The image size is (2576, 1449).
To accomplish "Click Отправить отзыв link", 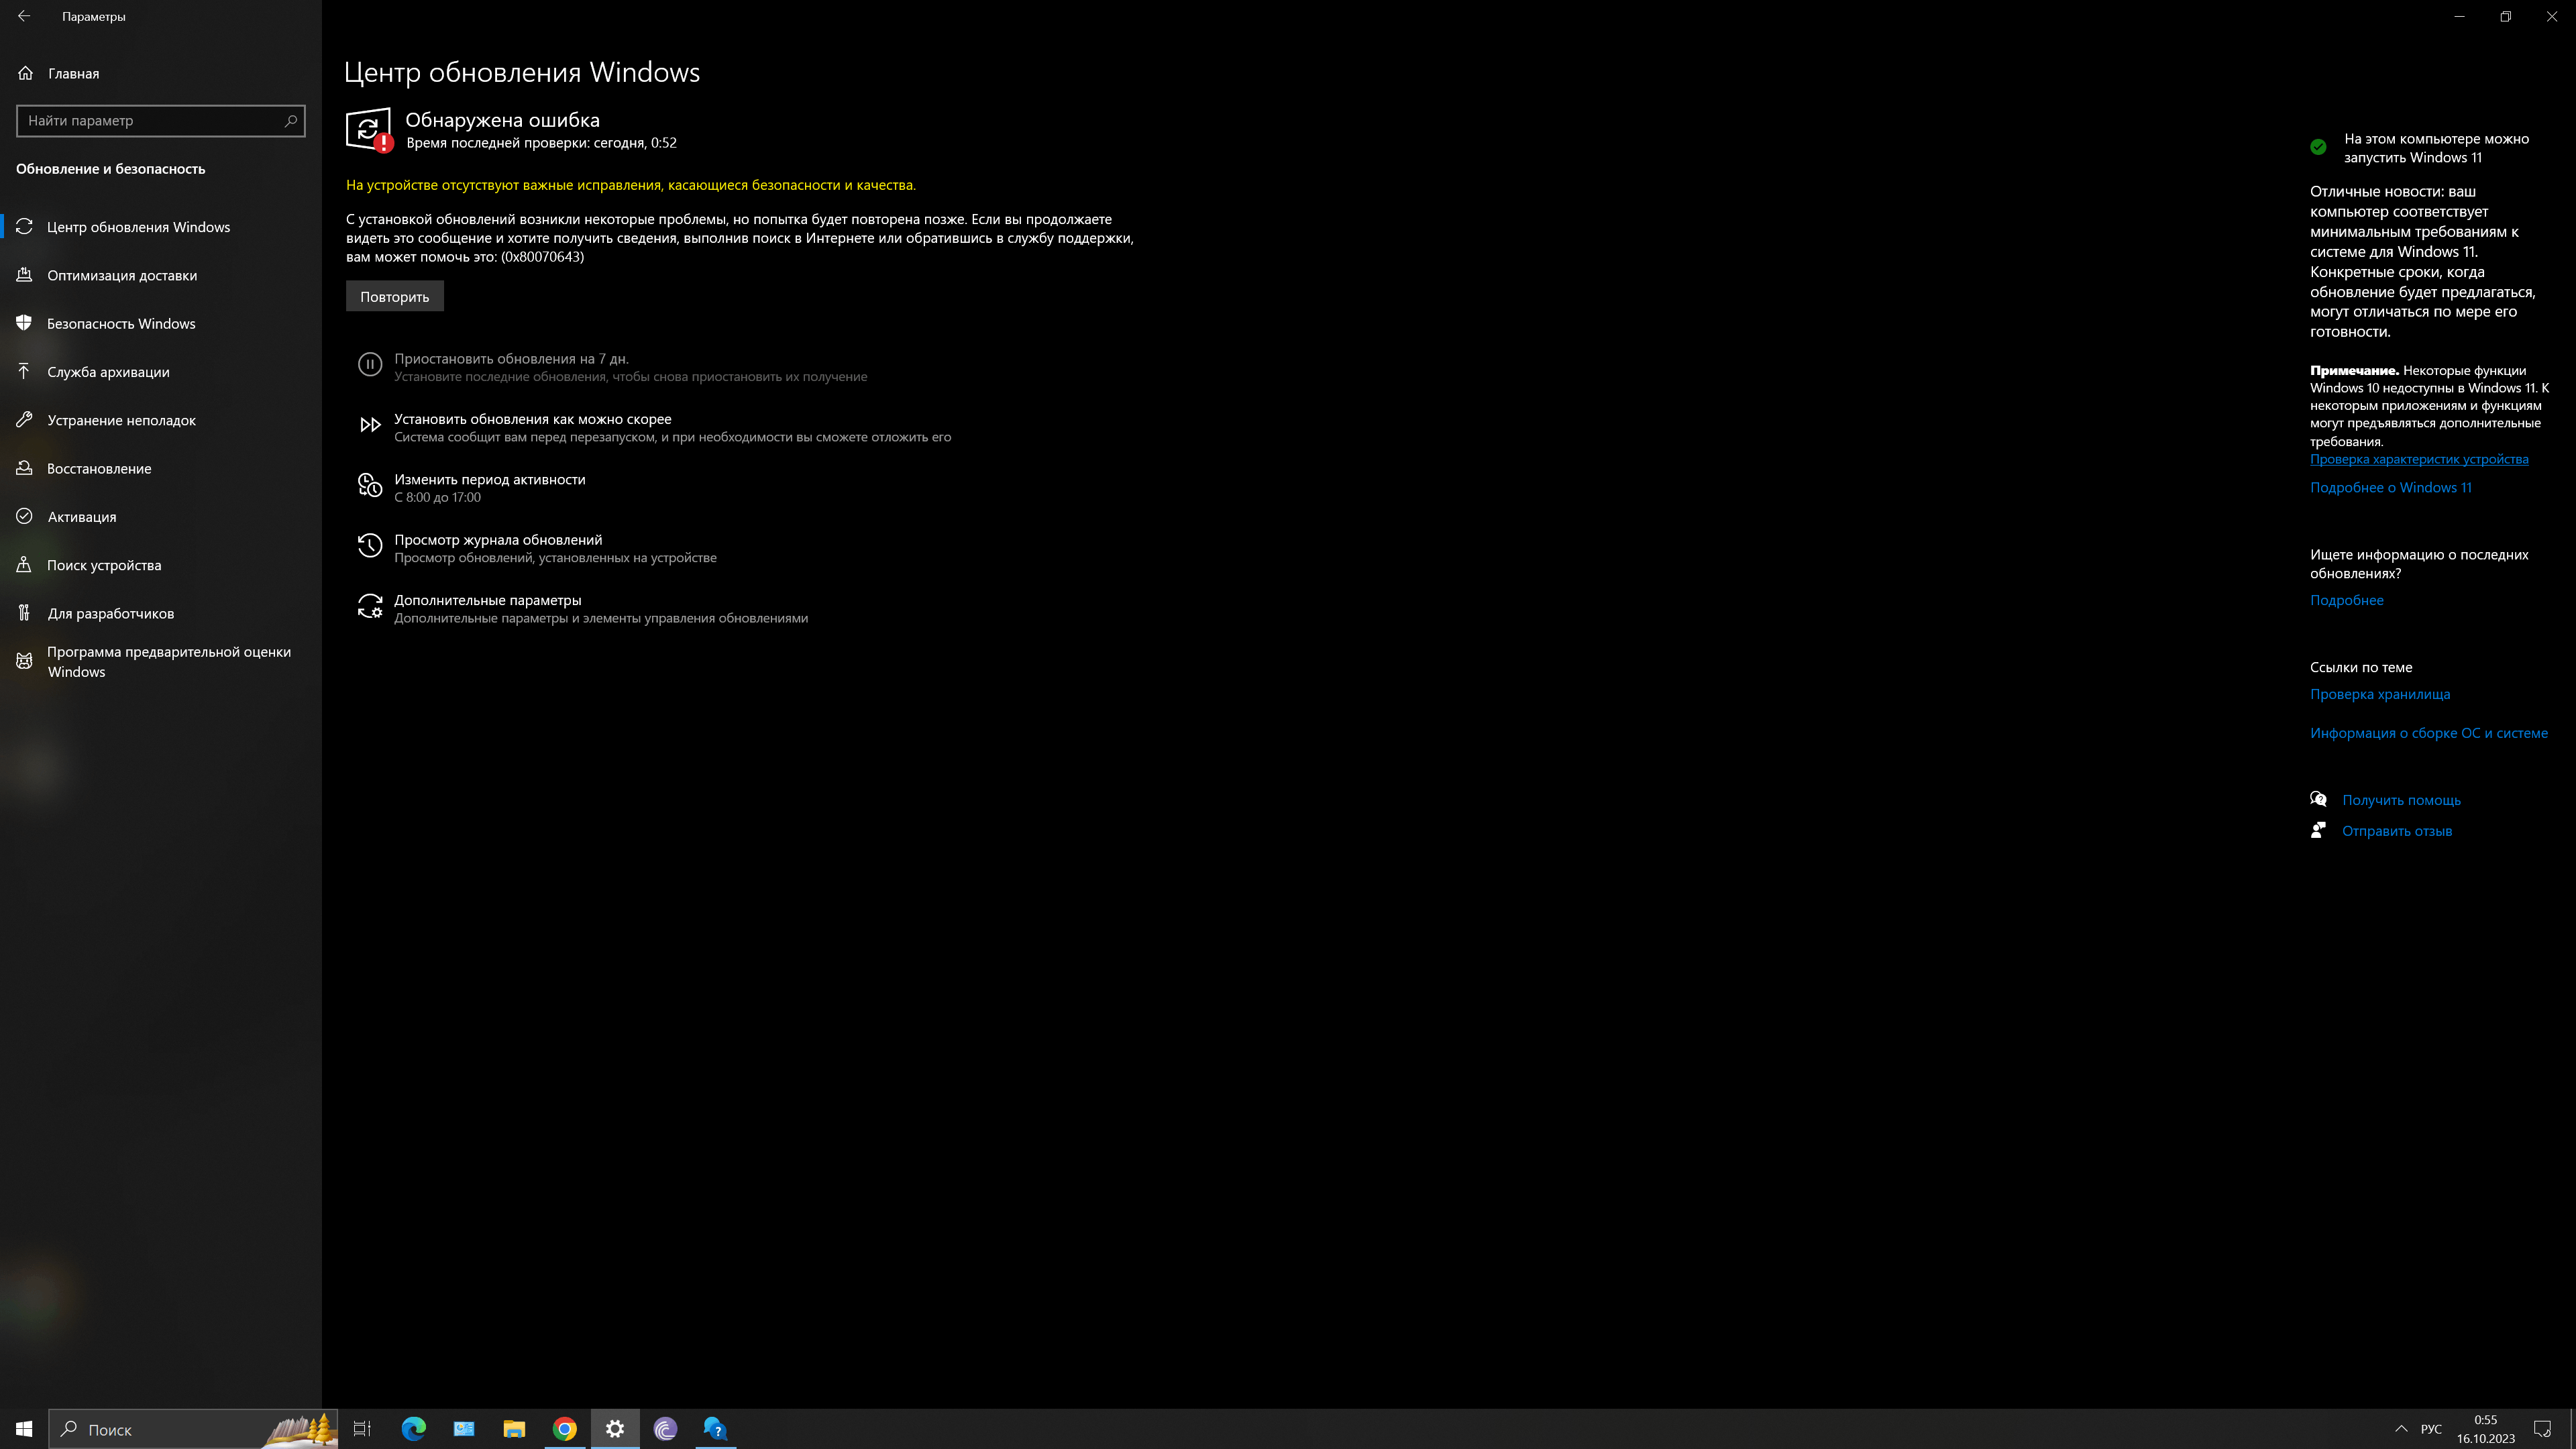I will (x=2397, y=831).
